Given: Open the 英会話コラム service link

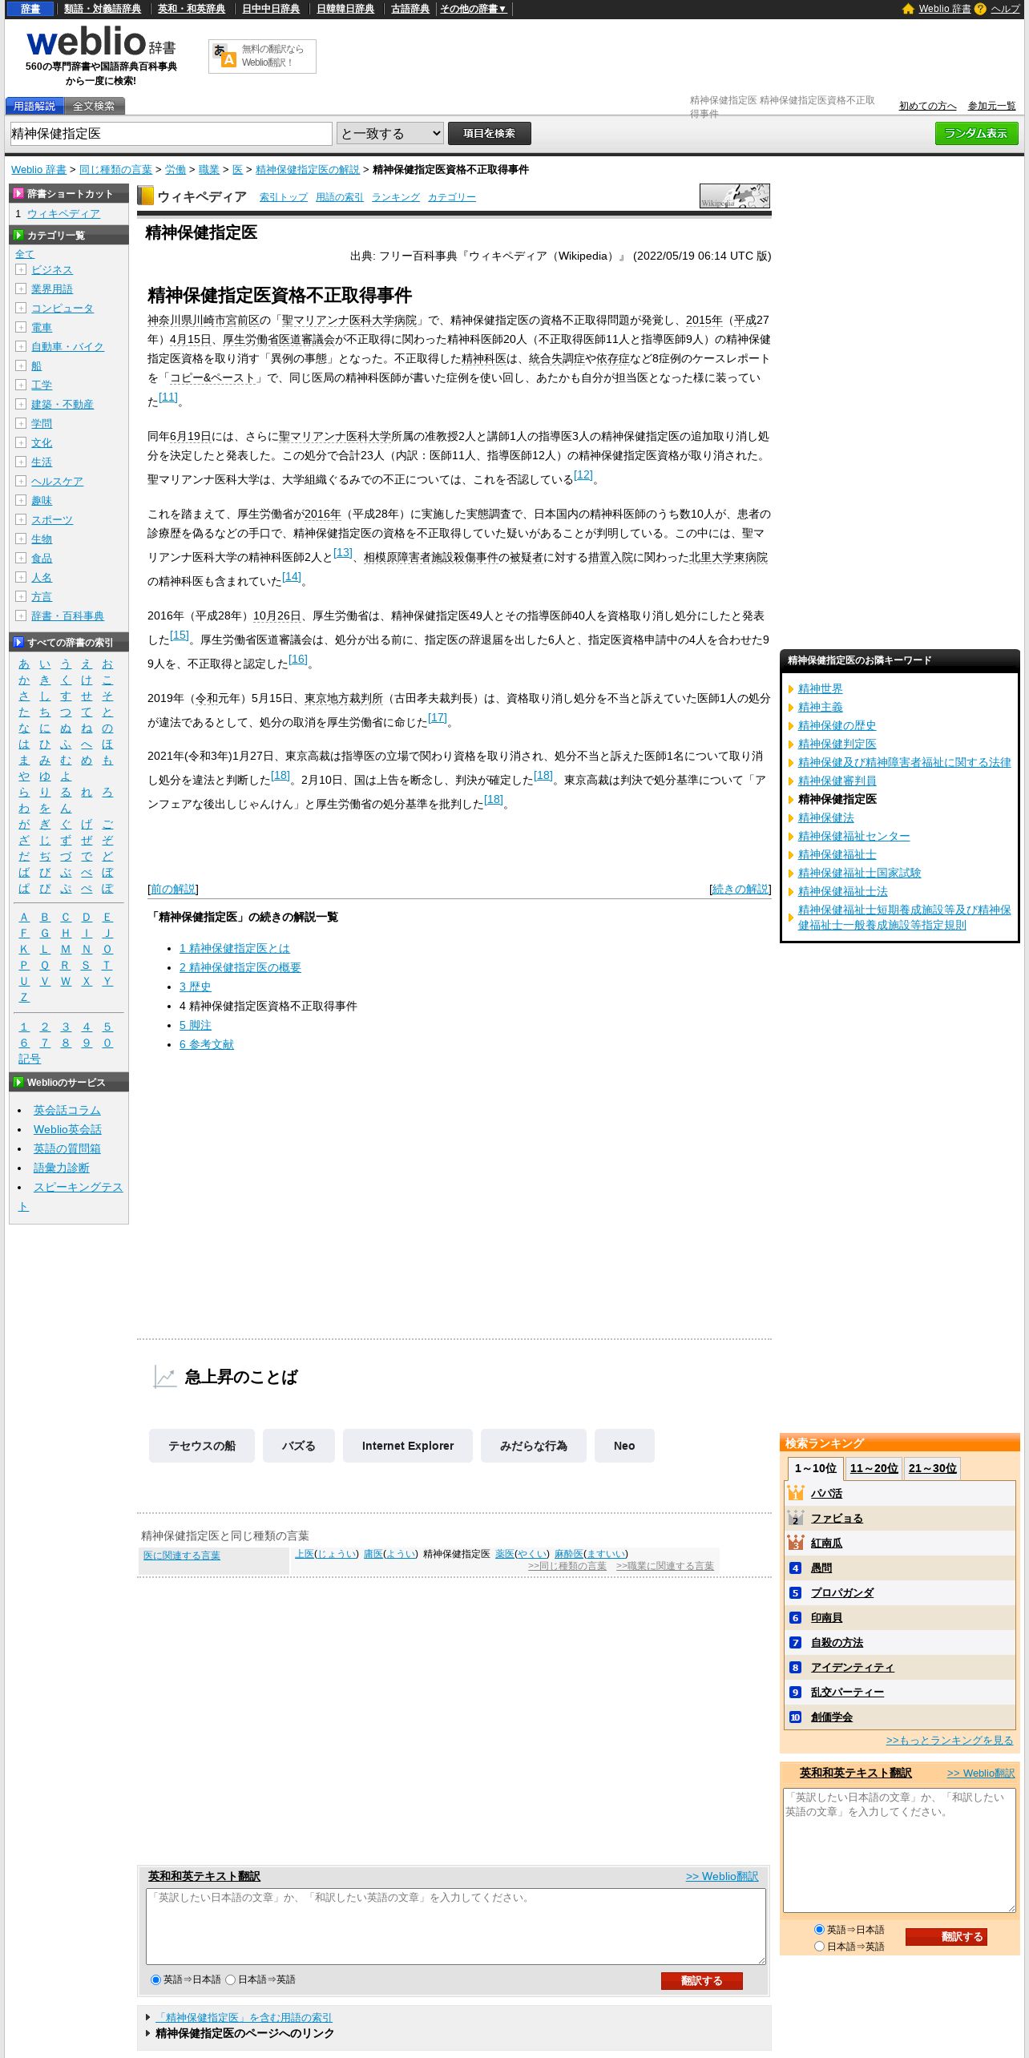Looking at the screenshot, I should [67, 1110].
